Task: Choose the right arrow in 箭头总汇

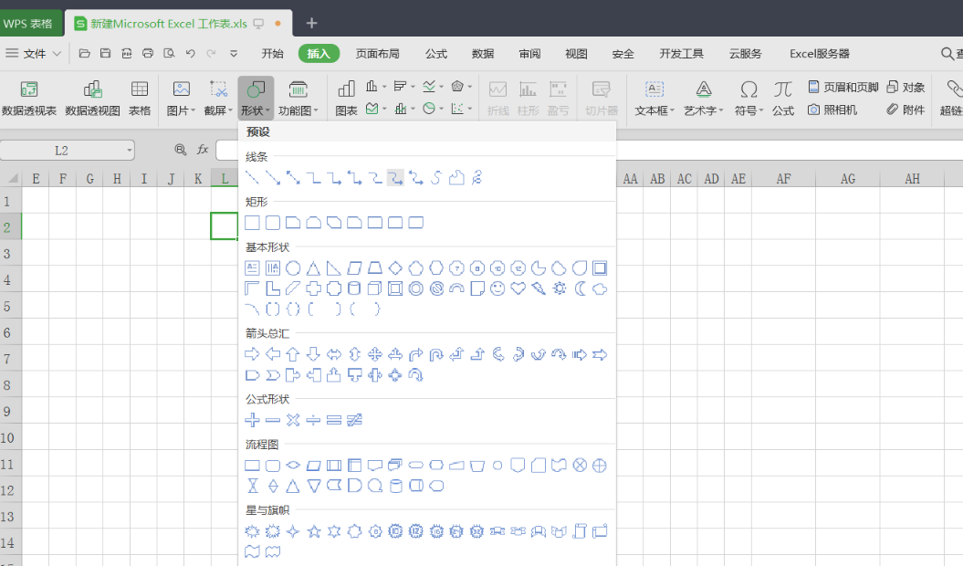Action: pyautogui.click(x=253, y=354)
